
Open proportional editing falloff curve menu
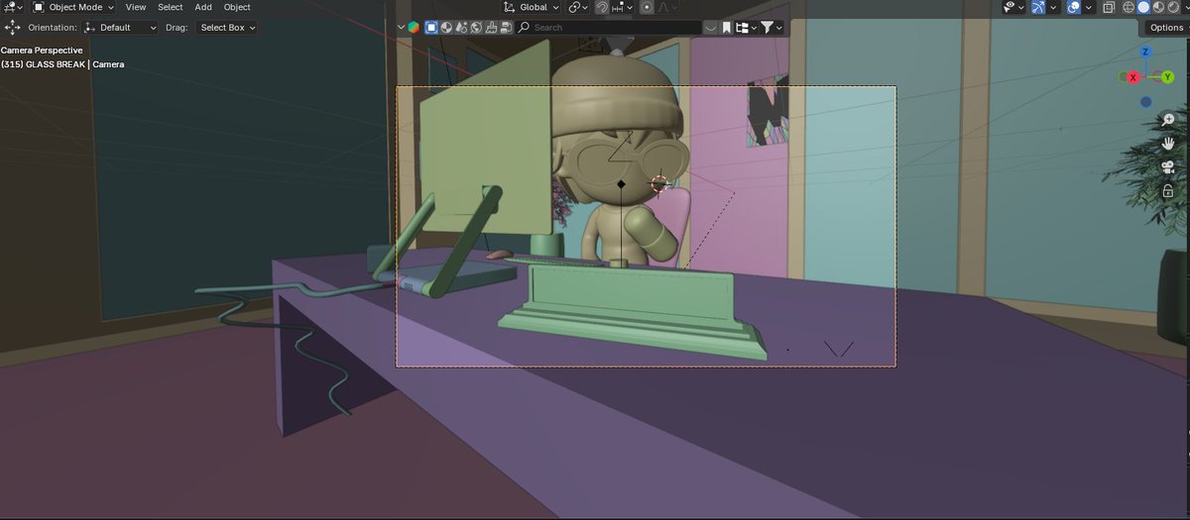(668, 7)
